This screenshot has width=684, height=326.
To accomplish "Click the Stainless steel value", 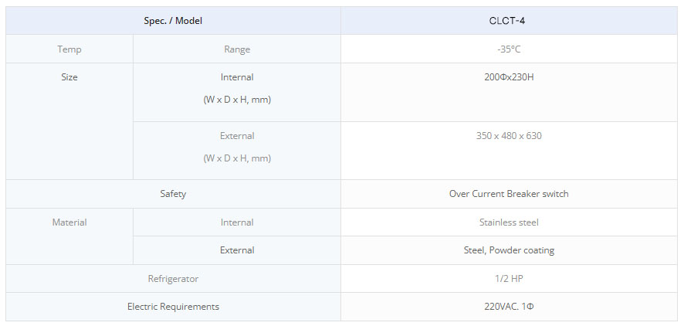I will [x=509, y=222].
